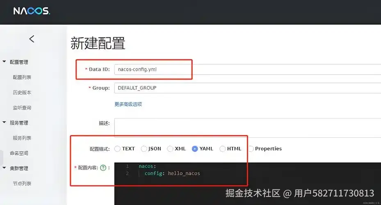Open 节点列表 in the sidebar
381x205 pixels.
[x=22, y=184]
